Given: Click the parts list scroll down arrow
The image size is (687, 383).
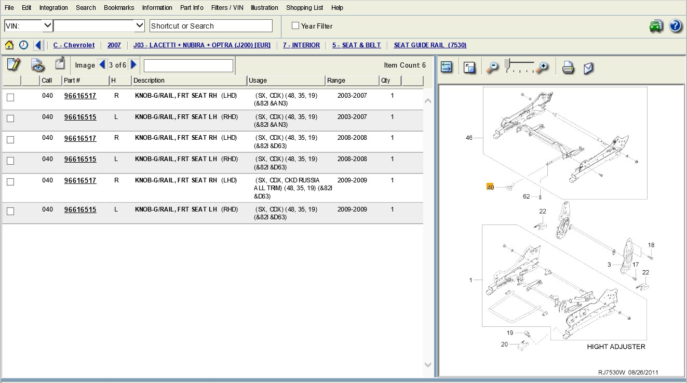Looking at the screenshot, I should [428, 365].
